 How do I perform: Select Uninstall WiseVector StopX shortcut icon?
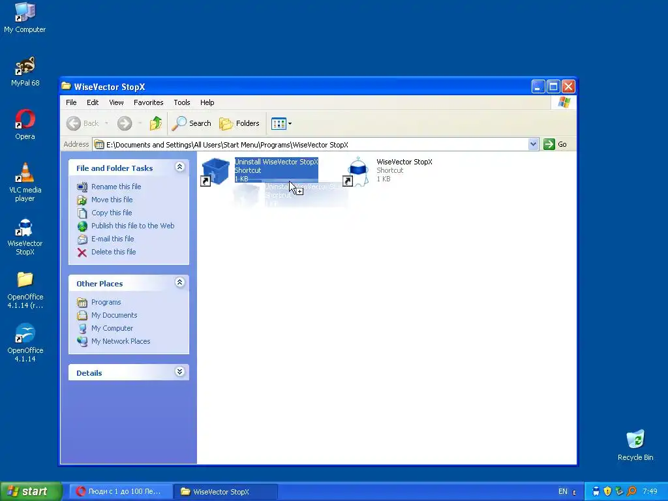pyautogui.click(x=215, y=172)
